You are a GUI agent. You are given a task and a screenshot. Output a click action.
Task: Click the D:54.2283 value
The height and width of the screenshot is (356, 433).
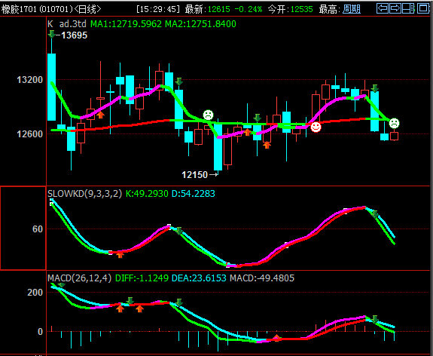pos(194,193)
